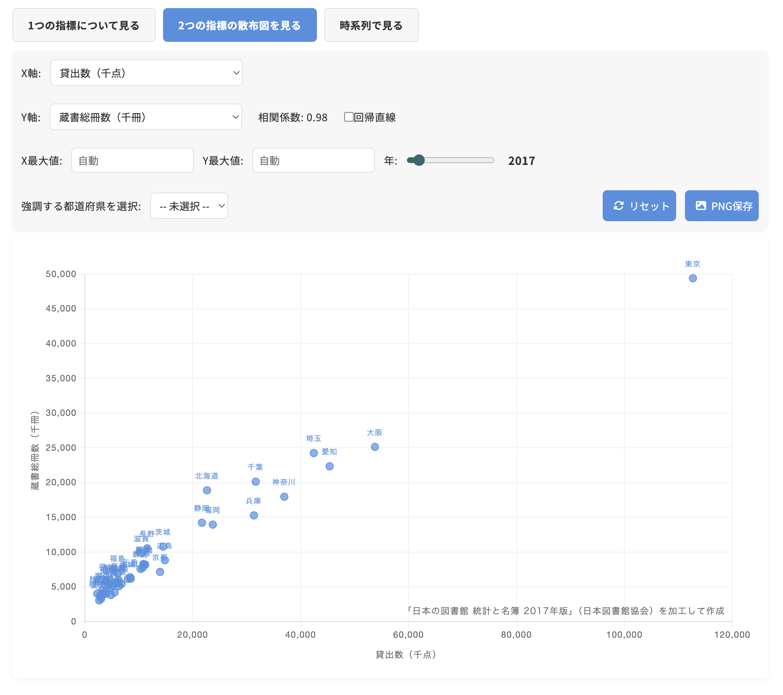The image size is (783, 695).
Task: Click the 大阪 data point on chart
Action: tap(375, 447)
